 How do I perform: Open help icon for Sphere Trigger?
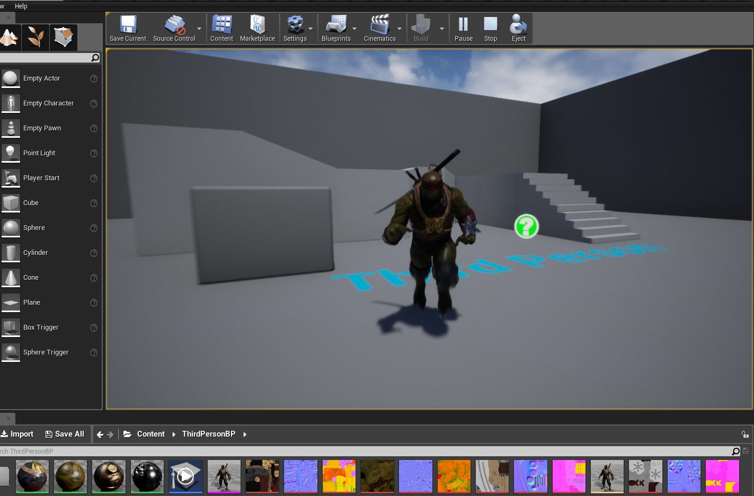[94, 352]
